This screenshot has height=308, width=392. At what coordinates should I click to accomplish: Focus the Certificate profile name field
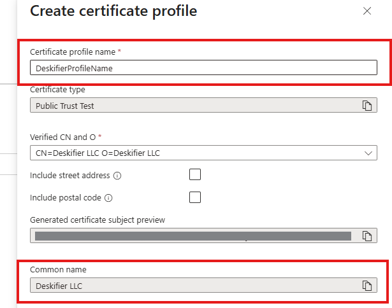click(203, 67)
